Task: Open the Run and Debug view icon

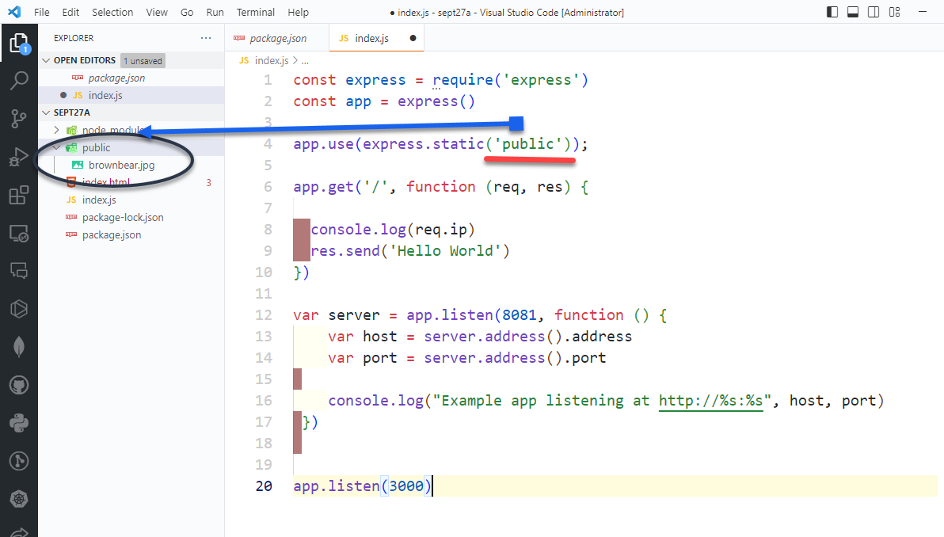Action: point(19,157)
